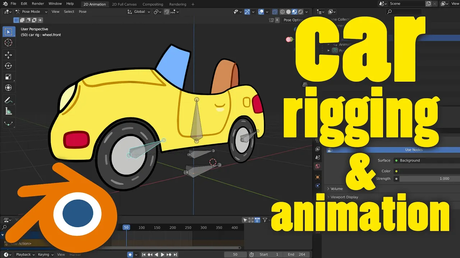This screenshot has height=258, width=460.
Task: Open the Pose menu in viewport header
Action: (83, 11)
